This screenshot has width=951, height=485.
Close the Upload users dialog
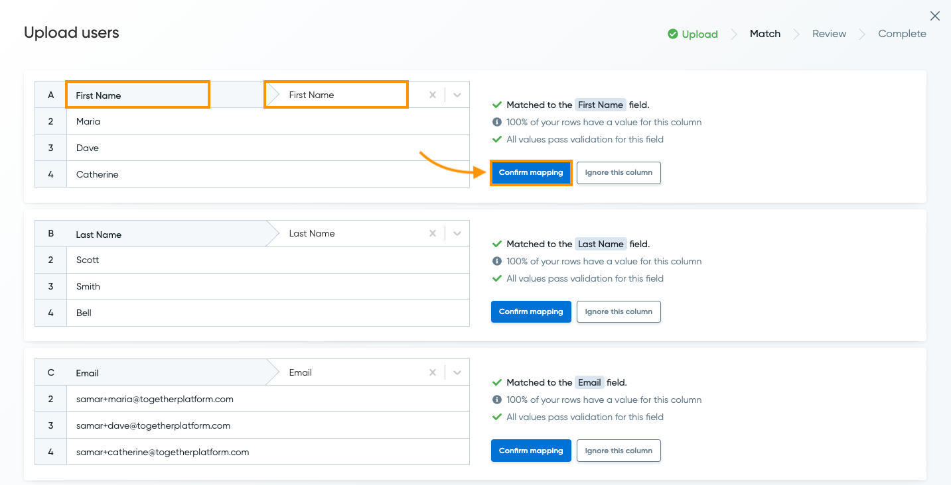935,16
